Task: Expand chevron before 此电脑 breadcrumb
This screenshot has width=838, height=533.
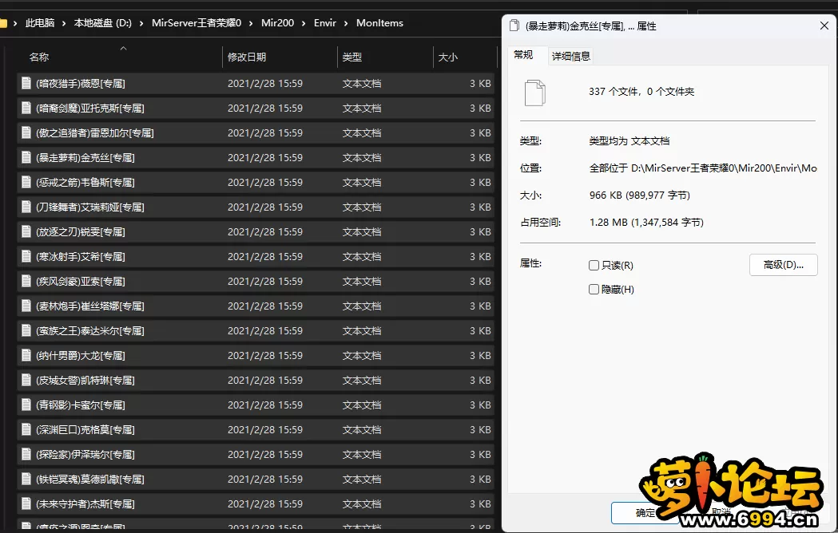Action: click(15, 23)
